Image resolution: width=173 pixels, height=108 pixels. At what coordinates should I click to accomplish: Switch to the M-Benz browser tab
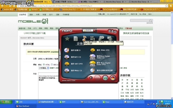[x=64, y=2]
